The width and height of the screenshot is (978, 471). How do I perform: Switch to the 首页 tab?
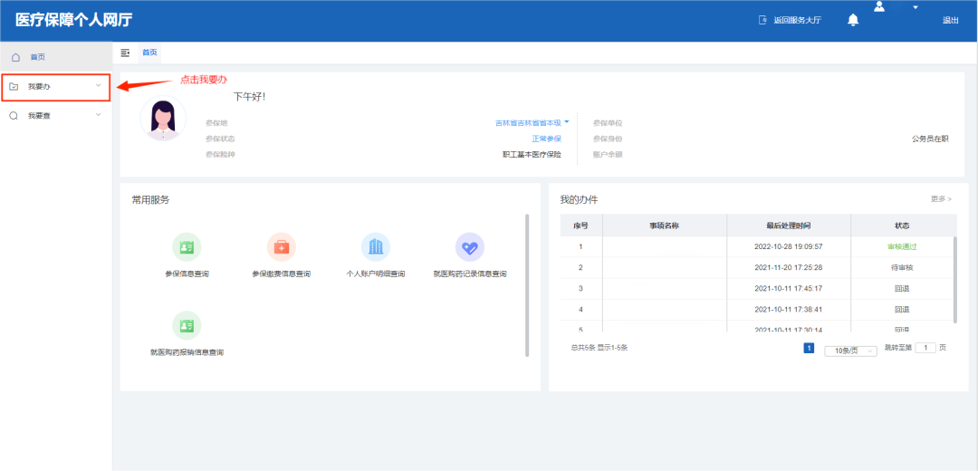149,53
